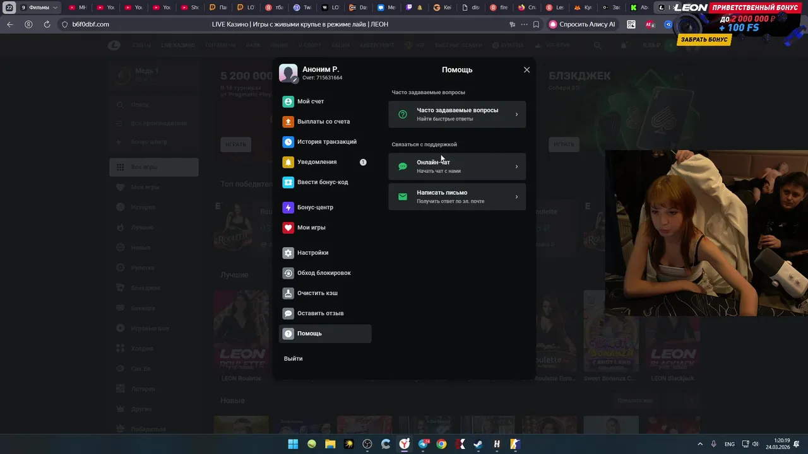Viewport: 808px width, 454px height.
Task: Open Мои игры from the profile menu
Action: click(x=325, y=228)
